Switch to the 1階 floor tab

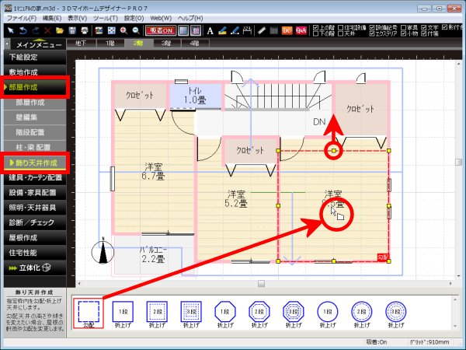(110, 44)
